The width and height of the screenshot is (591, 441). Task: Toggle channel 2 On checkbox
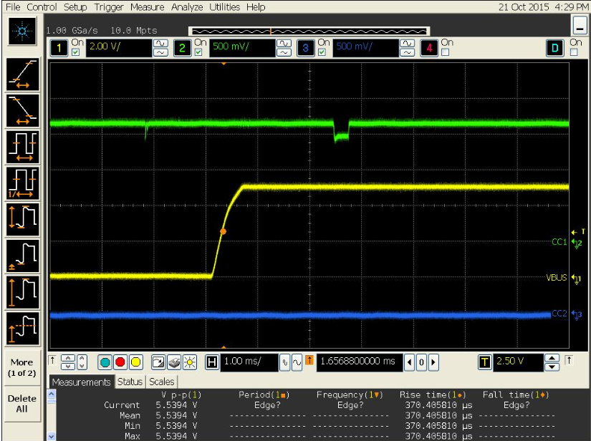tap(198, 52)
